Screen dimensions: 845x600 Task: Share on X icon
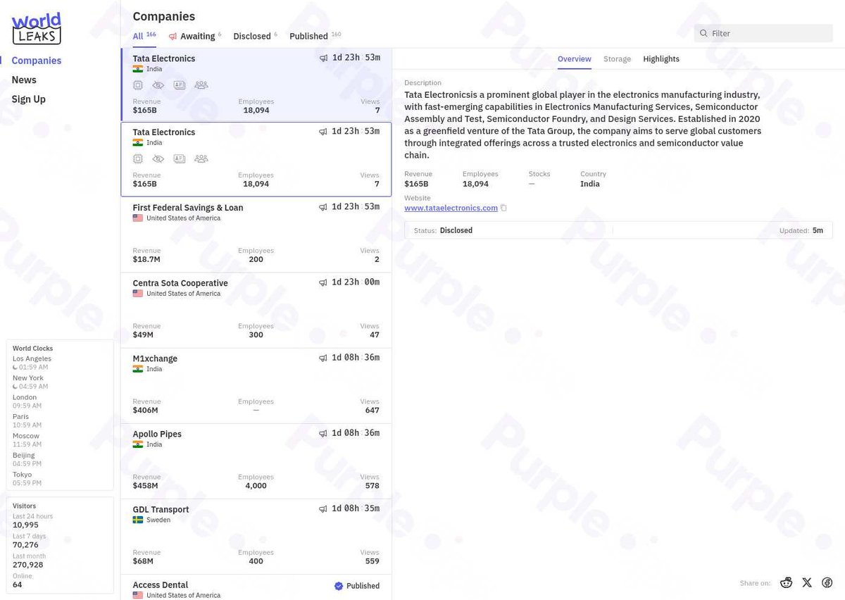(x=807, y=582)
